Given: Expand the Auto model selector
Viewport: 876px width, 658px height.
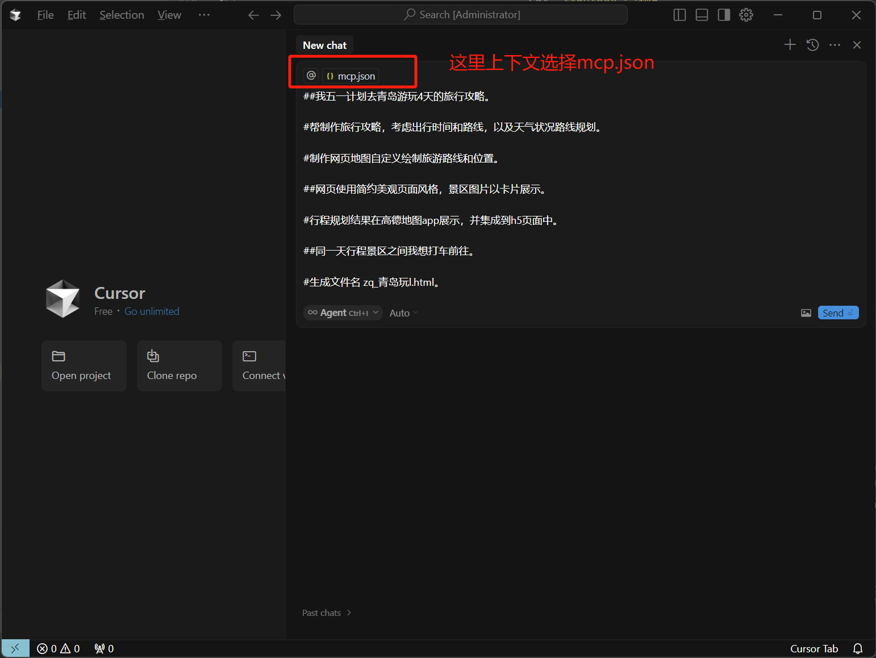Looking at the screenshot, I should pyautogui.click(x=403, y=313).
